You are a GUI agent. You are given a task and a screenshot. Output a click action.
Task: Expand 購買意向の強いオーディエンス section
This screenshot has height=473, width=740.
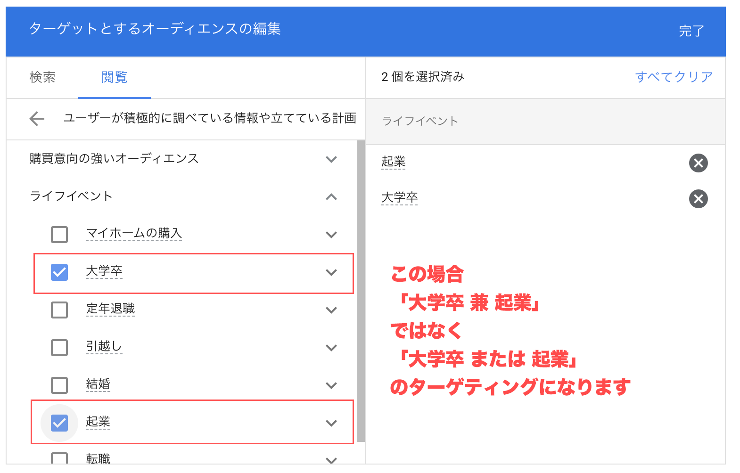pyautogui.click(x=331, y=159)
